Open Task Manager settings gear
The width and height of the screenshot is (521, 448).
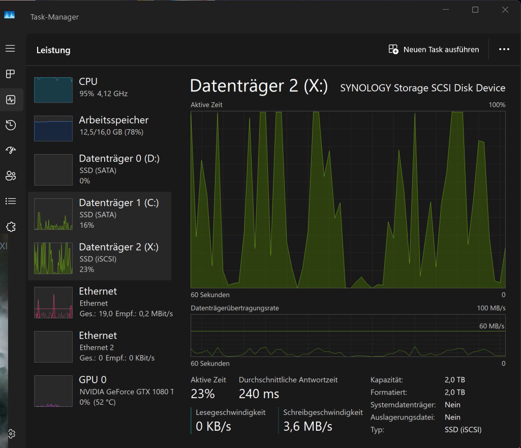pos(11,434)
